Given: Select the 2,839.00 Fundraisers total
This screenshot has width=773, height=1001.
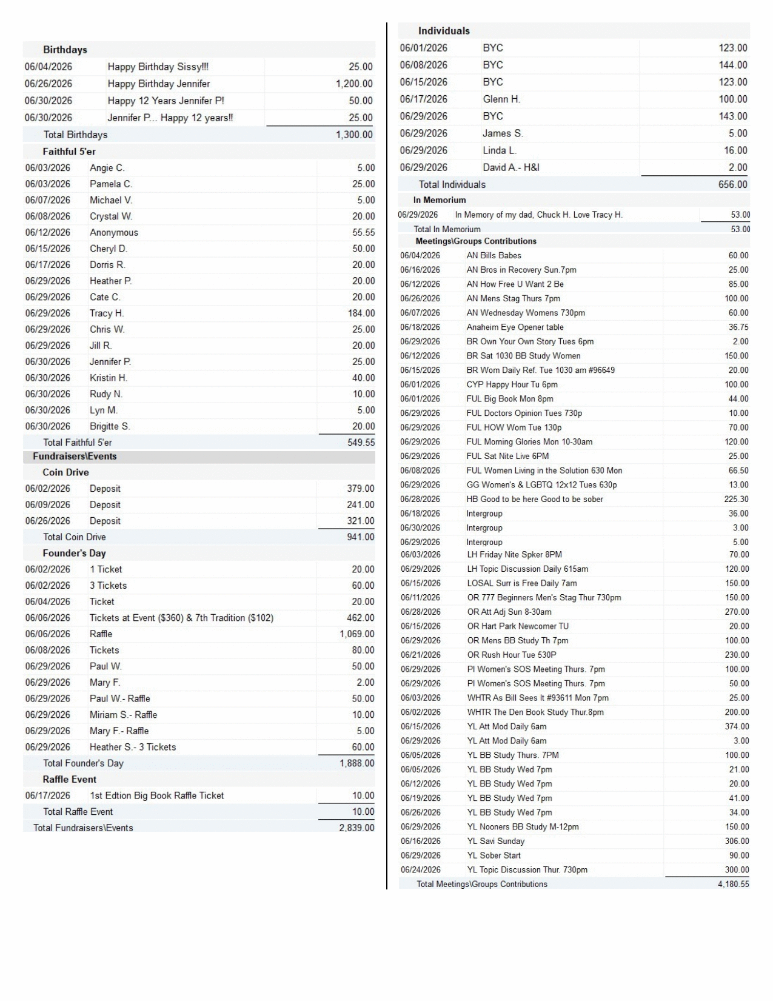Looking at the screenshot, I should point(356,828).
